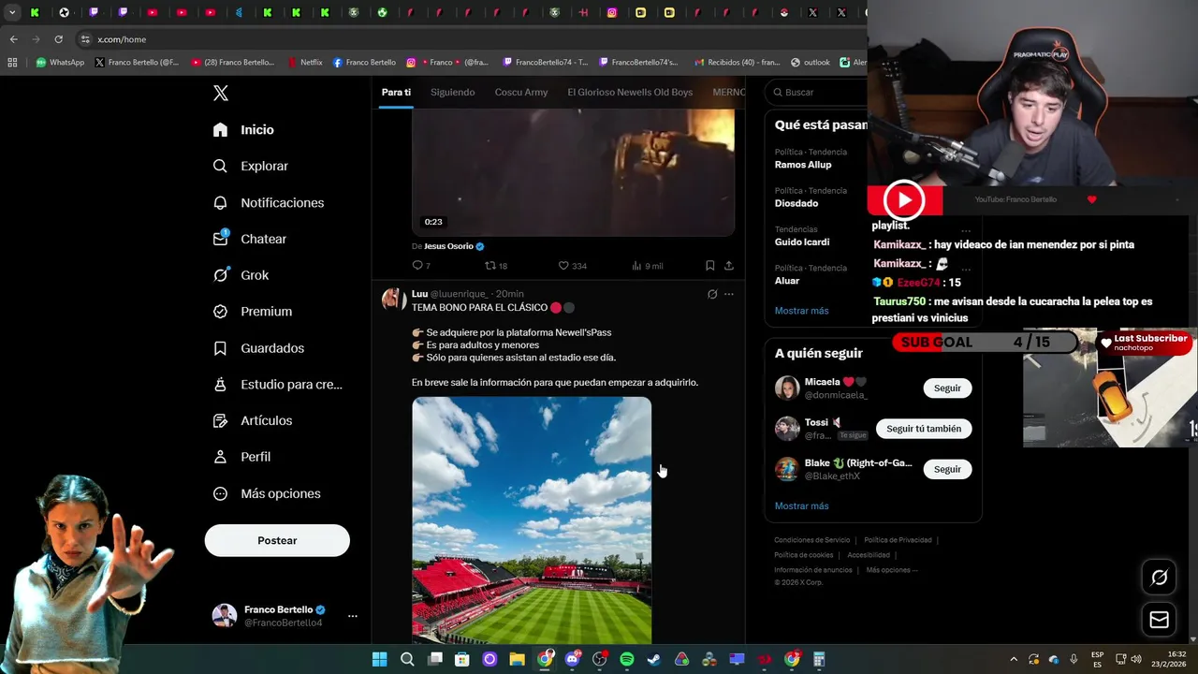Image resolution: width=1198 pixels, height=674 pixels.
Task: Open Chatear messages in the sidebar
Action: 249,239
